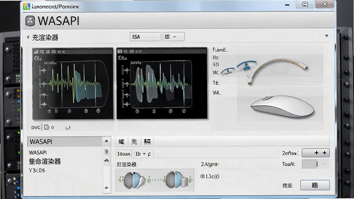Click the app icon in title bar
The width and height of the screenshot is (354, 199).
click(27, 6)
